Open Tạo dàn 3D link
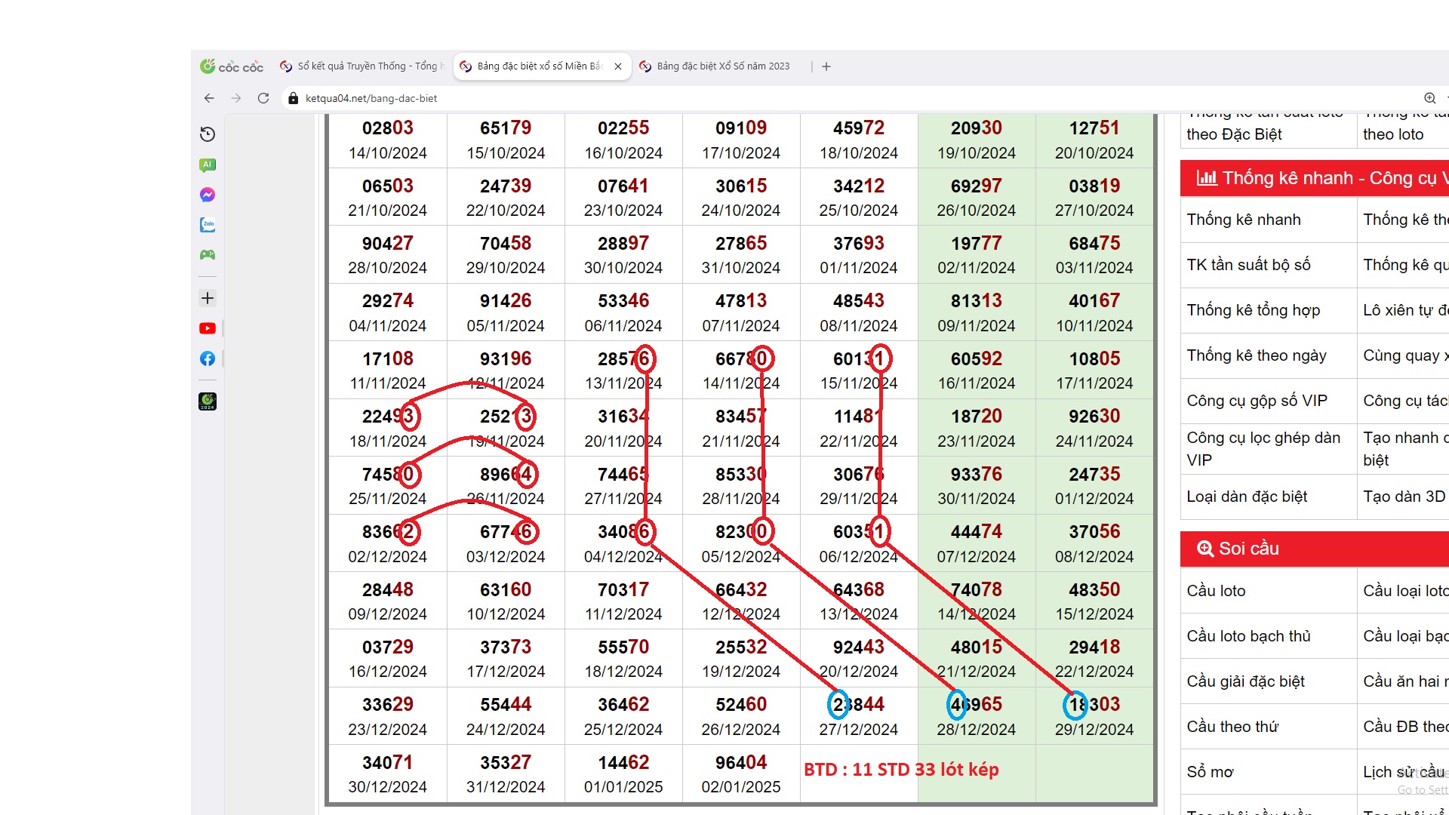This screenshot has width=1449, height=815. click(x=1404, y=497)
